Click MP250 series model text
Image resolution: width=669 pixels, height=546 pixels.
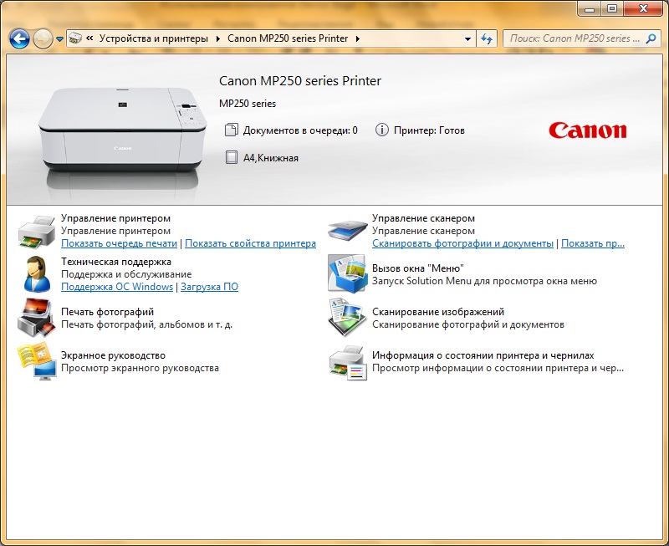248,104
